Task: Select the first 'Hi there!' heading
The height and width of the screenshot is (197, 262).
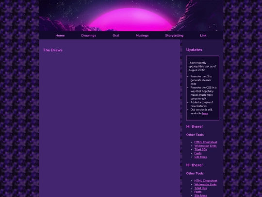Action: click(195, 126)
